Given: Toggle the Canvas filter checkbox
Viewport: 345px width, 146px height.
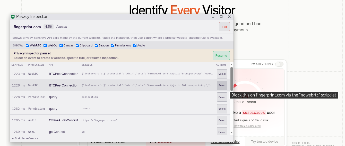Looking at the screenshot, I should click(x=61, y=45).
